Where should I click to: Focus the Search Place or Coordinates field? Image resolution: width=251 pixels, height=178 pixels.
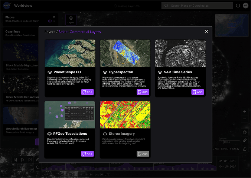pos(197,6)
